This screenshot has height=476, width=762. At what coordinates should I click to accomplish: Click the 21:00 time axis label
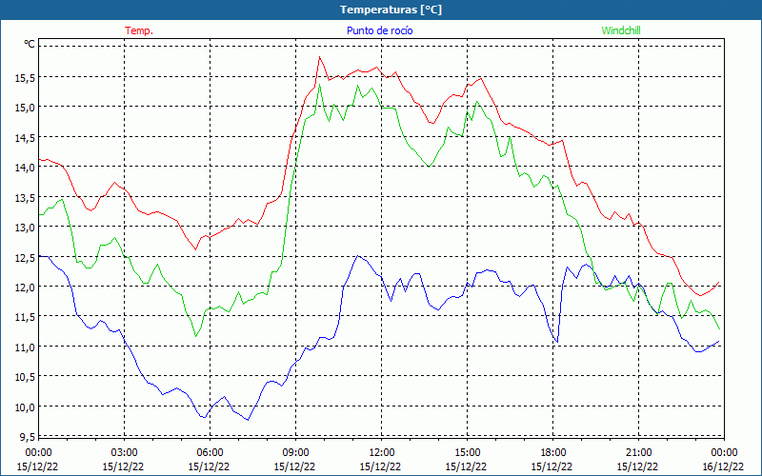click(638, 453)
